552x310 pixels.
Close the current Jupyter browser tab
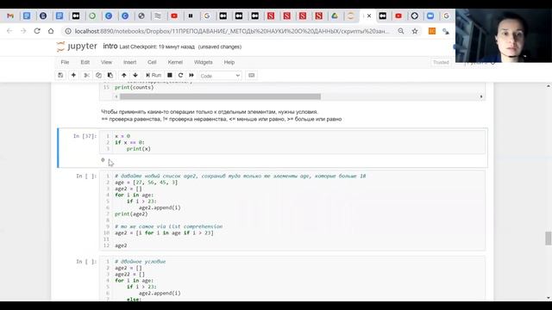369,15
